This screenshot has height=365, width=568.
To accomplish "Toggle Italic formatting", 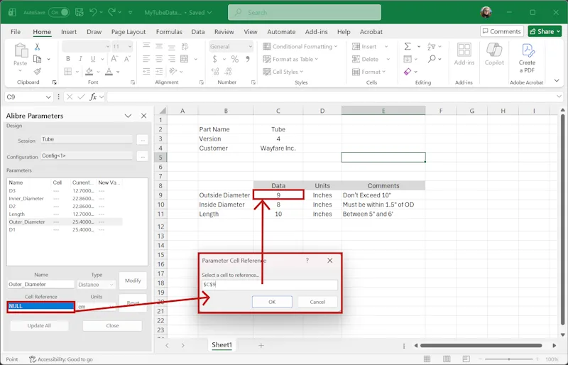I will (x=80, y=59).
